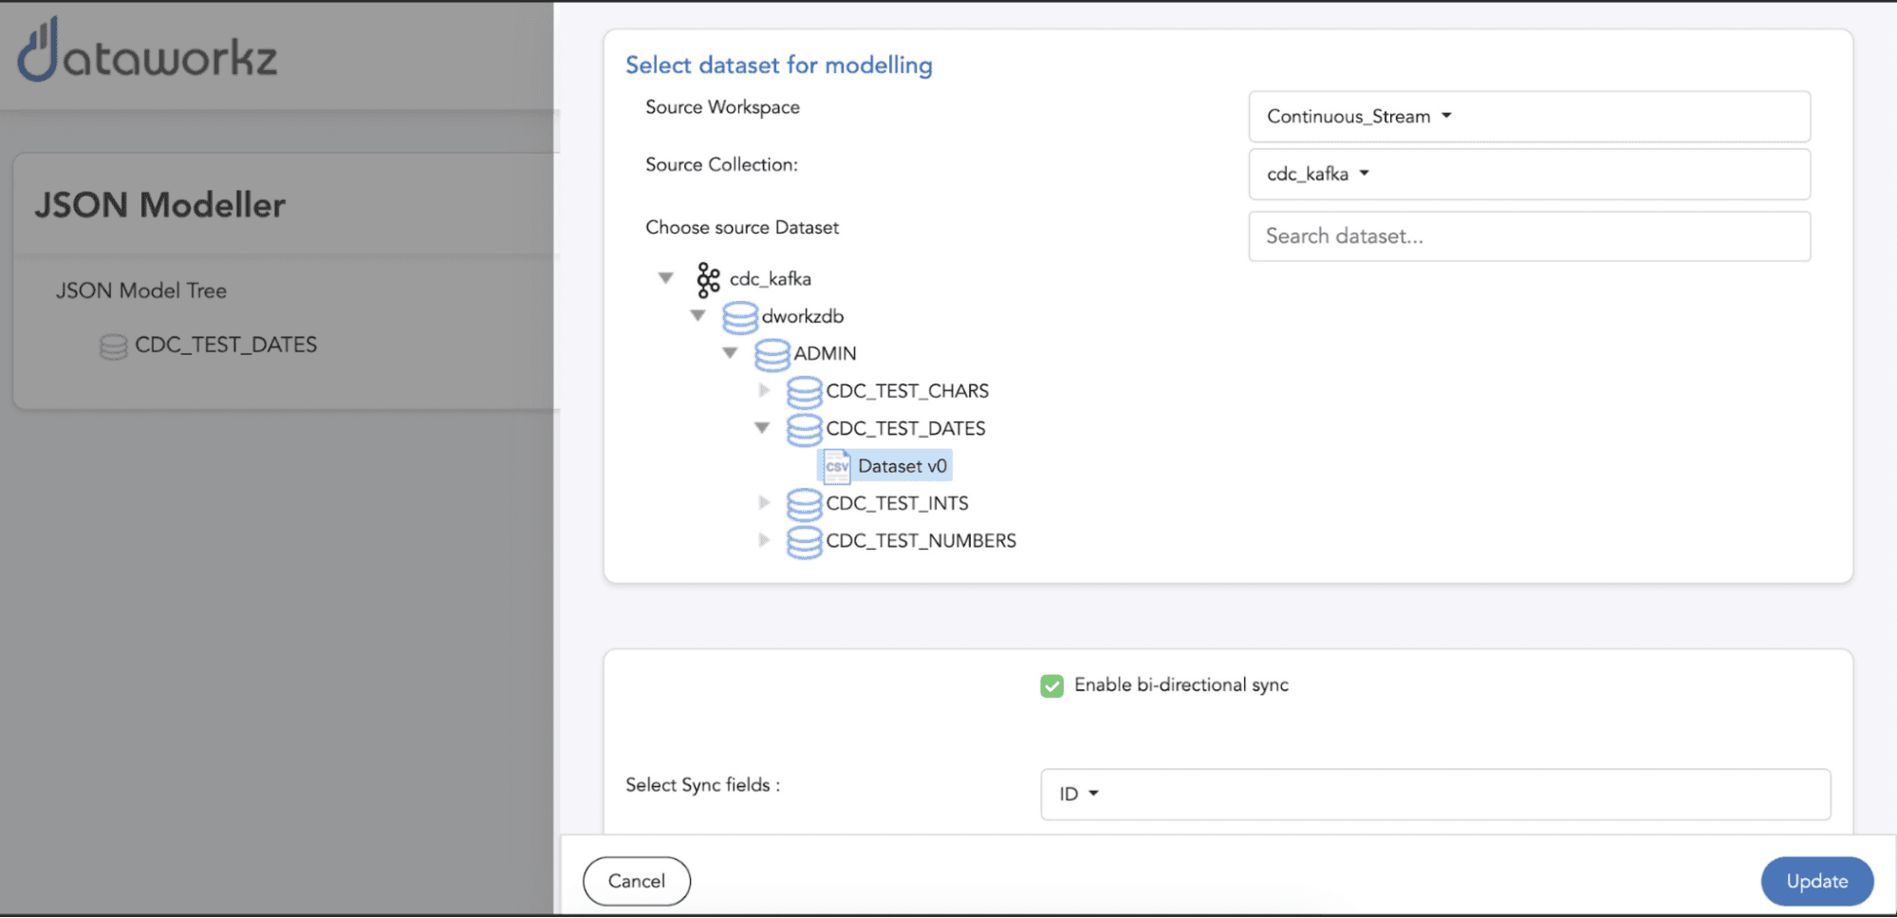Disable the bi-directional sync checkbox
Image resolution: width=1897 pixels, height=918 pixels.
coord(1051,685)
